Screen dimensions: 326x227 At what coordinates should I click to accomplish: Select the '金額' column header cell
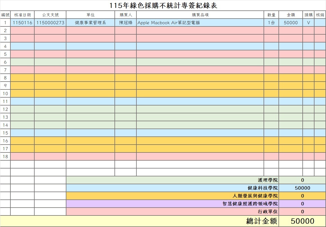tap(291, 15)
